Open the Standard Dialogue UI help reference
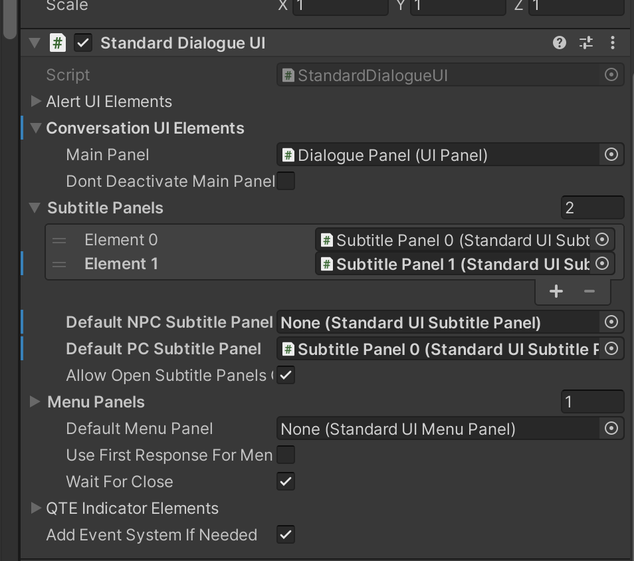 559,43
